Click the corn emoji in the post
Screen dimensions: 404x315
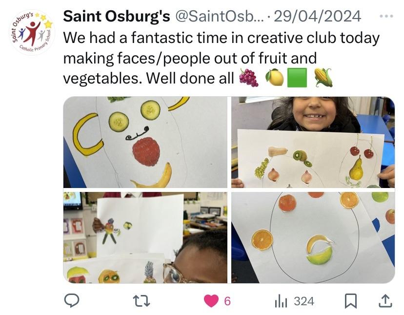(323, 78)
